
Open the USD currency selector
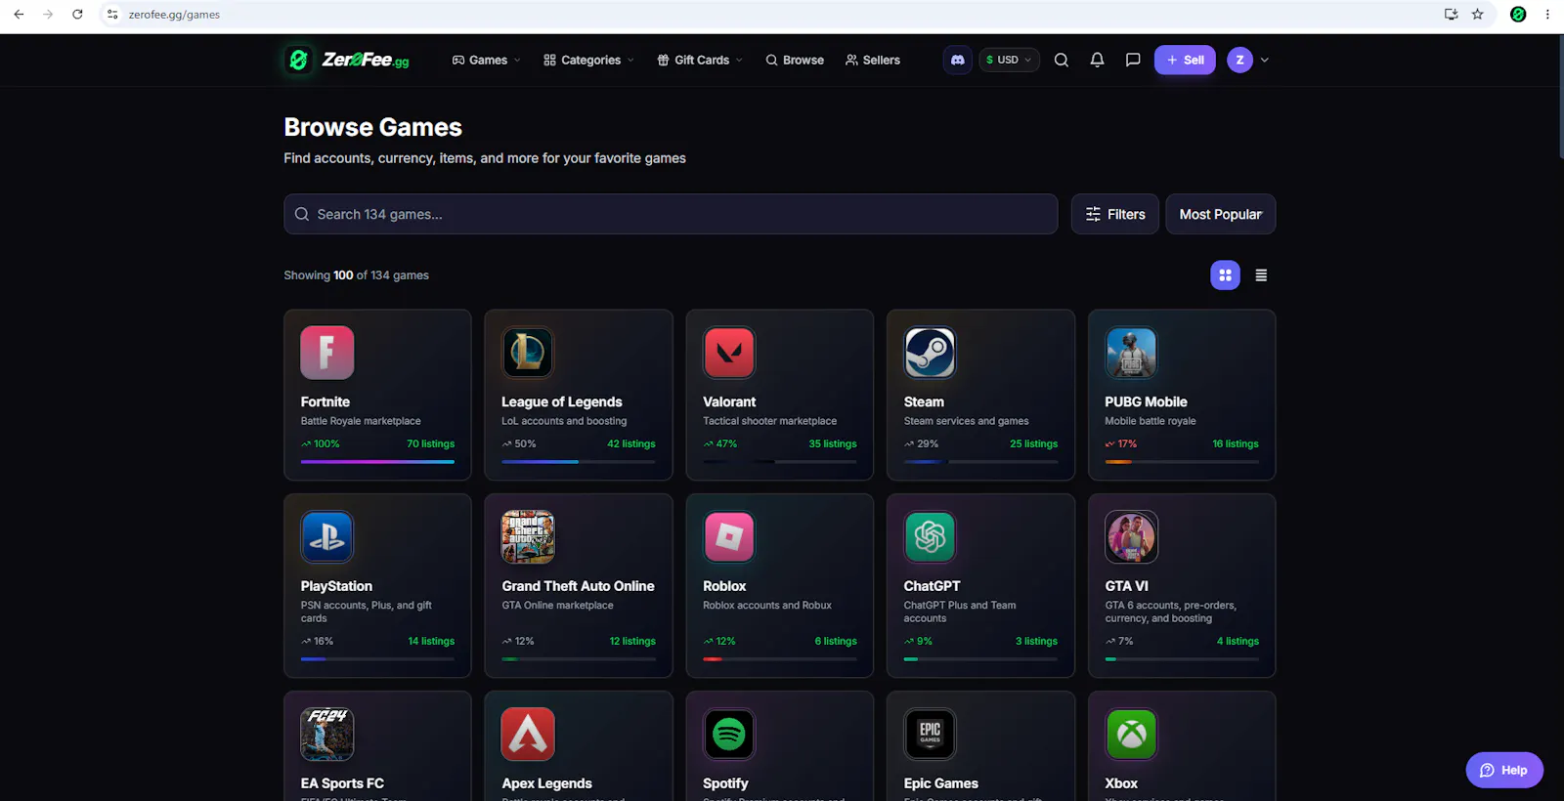pos(1009,60)
